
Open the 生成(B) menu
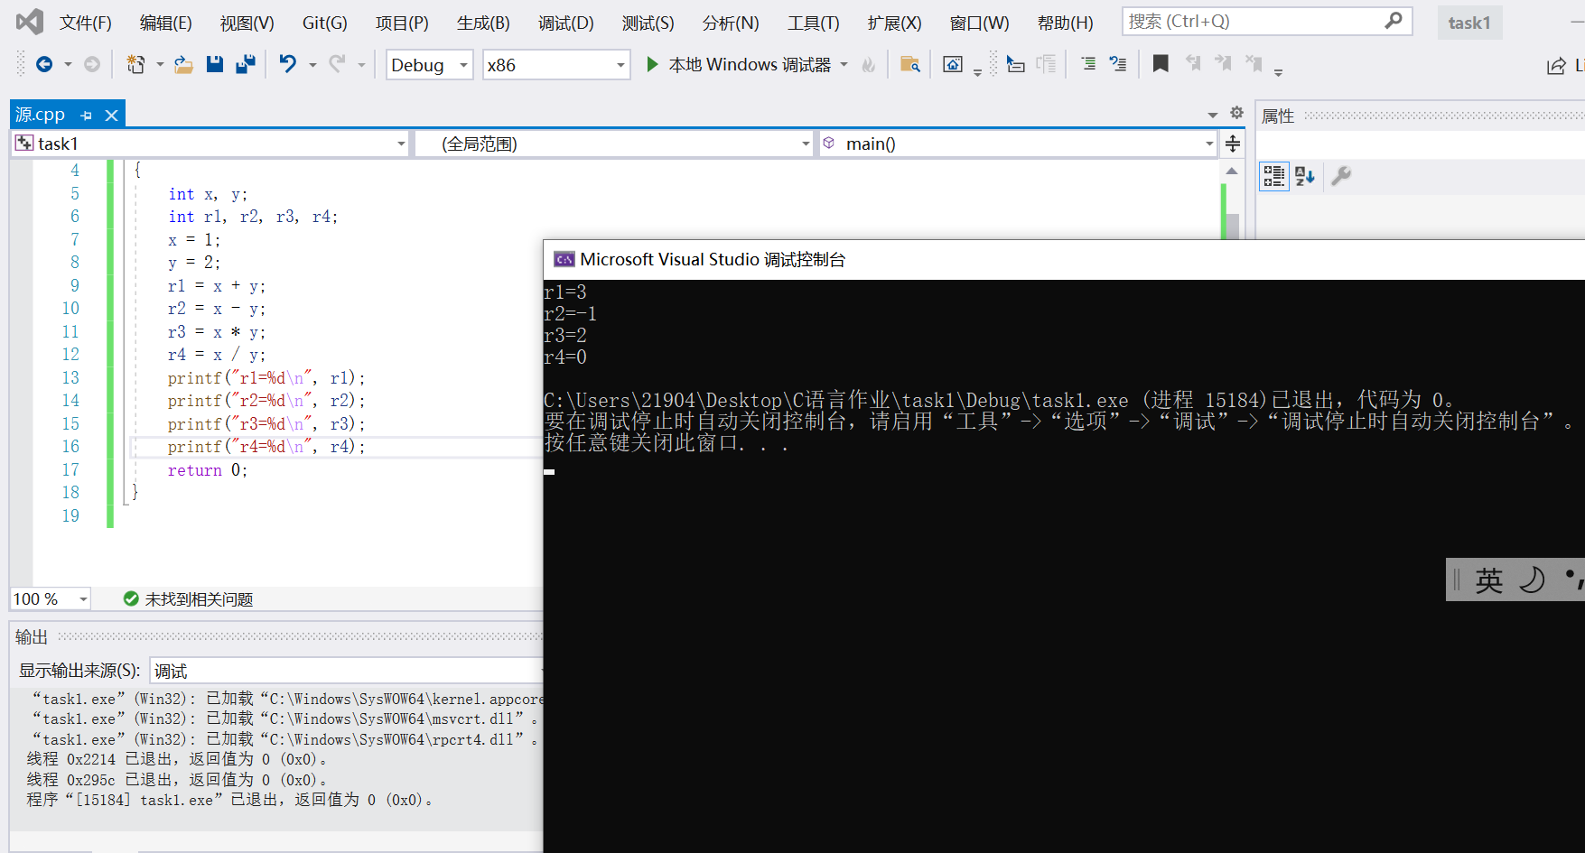point(483,23)
